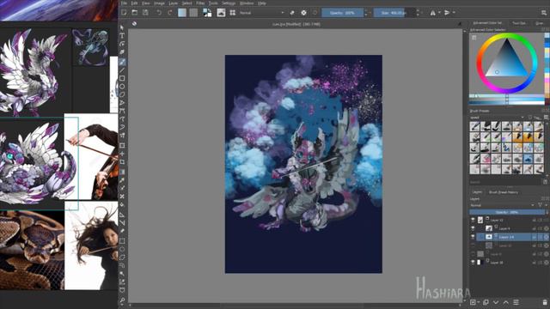Select the Move layer tool

click(x=122, y=154)
